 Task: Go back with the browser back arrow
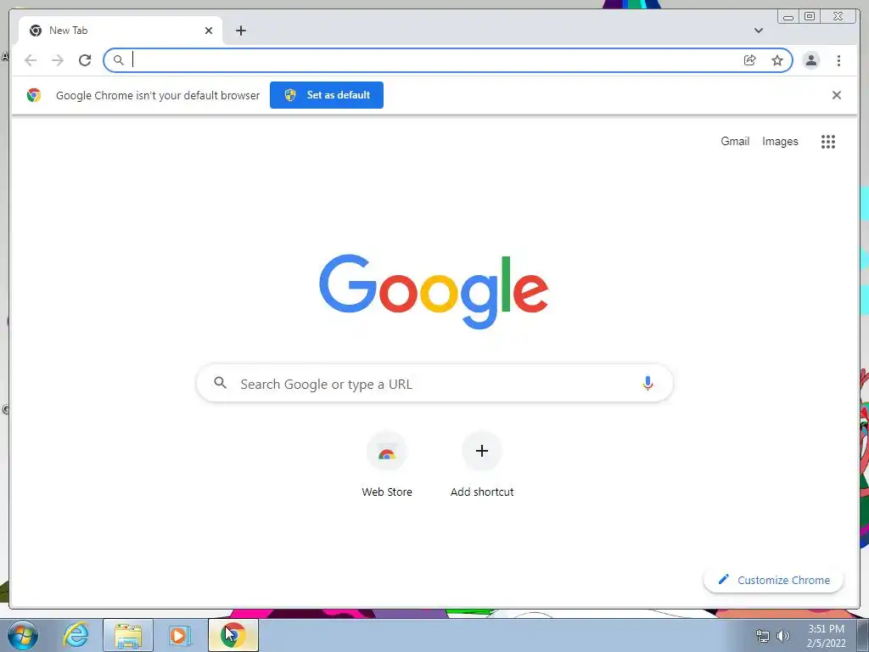31,60
